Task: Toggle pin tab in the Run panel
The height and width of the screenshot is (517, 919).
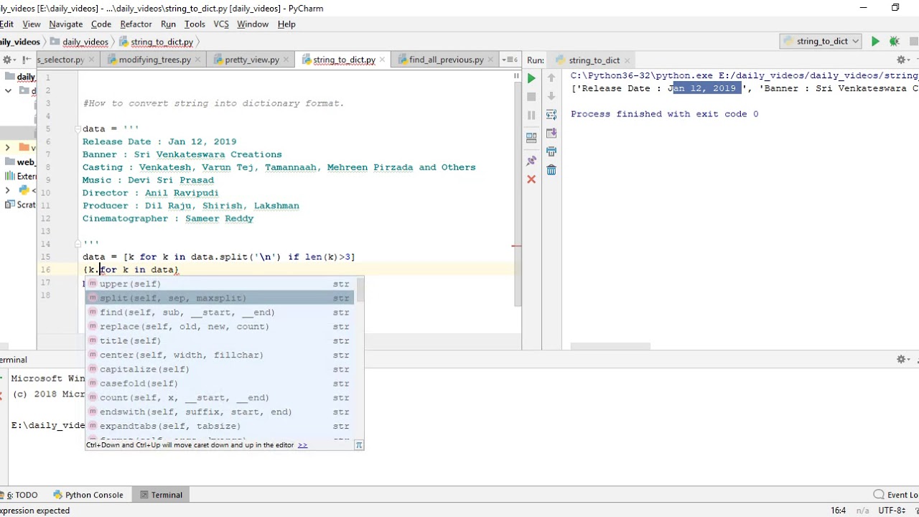Action: click(531, 160)
